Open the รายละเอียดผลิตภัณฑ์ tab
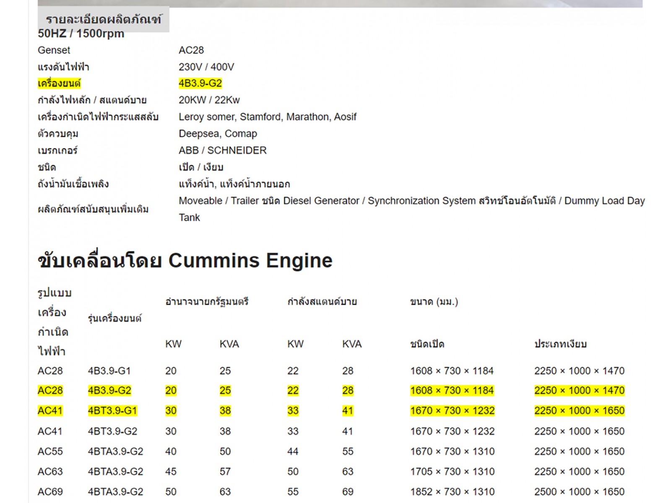Screen dimensions: 671x503 pos(103,19)
